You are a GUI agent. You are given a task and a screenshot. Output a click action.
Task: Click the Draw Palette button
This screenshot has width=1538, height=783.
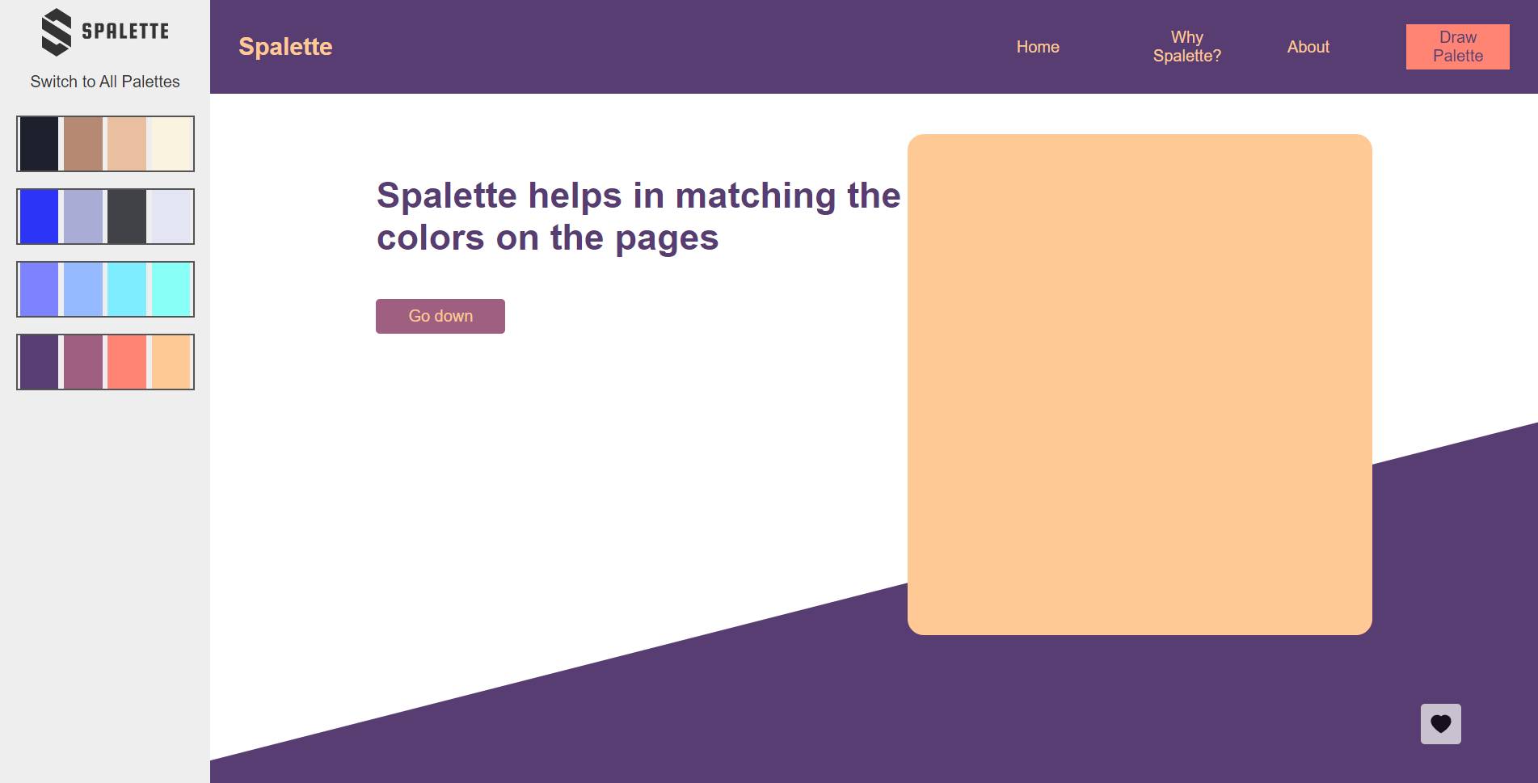pyautogui.click(x=1457, y=46)
